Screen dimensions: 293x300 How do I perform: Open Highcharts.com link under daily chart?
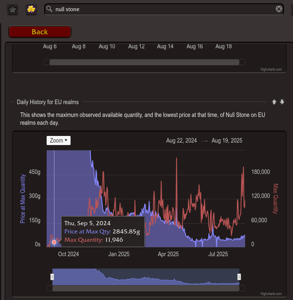point(271,294)
